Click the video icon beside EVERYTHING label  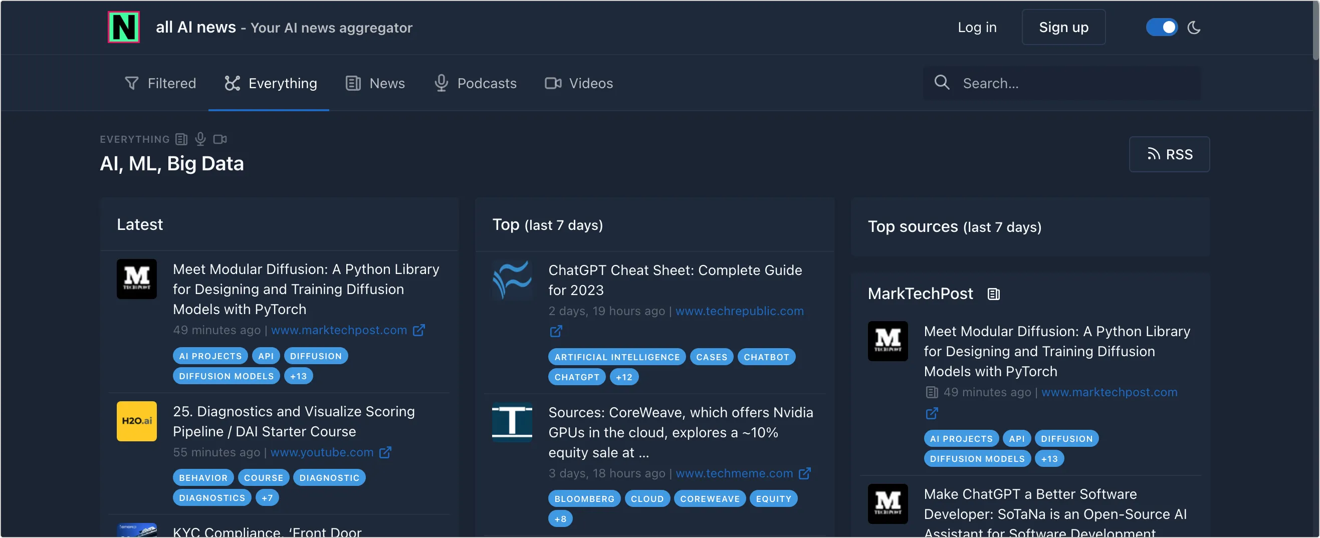click(x=220, y=139)
